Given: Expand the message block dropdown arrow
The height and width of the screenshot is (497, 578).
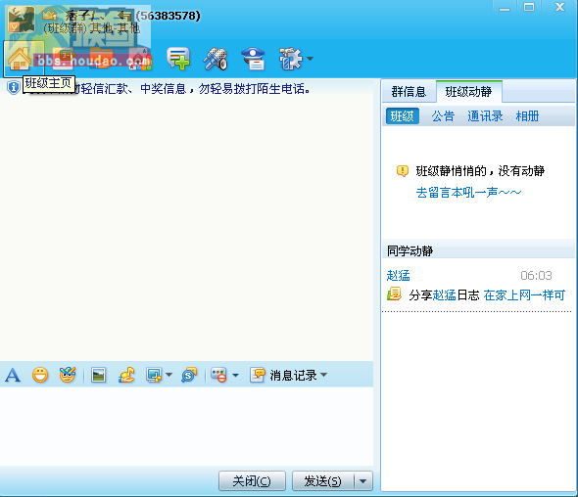Looking at the screenshot, I should (x=235, y=375).
